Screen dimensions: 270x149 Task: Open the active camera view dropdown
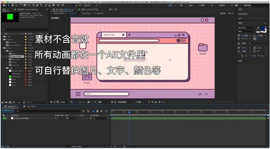tap(125, 102)
